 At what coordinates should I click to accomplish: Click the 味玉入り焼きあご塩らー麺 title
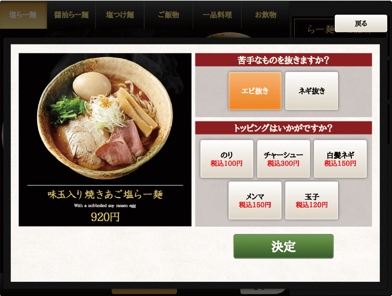105,194
